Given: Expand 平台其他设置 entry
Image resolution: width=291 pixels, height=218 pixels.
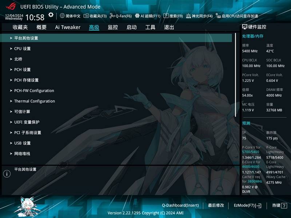Looking at the screenshot, I should pyautogui.click(x=26, y=38).
